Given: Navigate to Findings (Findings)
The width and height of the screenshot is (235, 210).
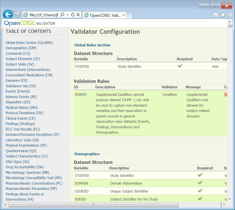Looking at the screenshot, I should (x=20, y=124).
